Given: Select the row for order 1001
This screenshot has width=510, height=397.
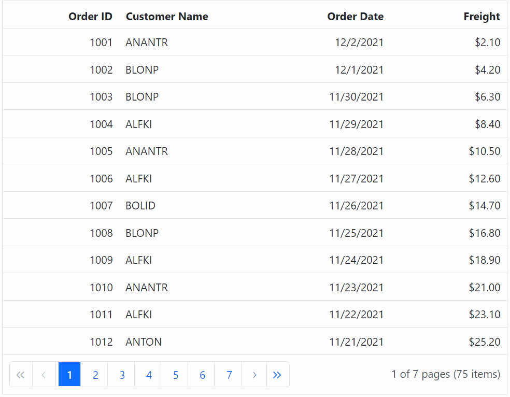Looking at the screenshot, I should (101, 42).
